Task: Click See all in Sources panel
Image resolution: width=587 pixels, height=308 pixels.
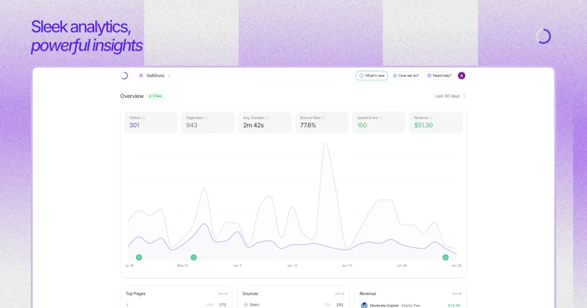Action: 340,294
